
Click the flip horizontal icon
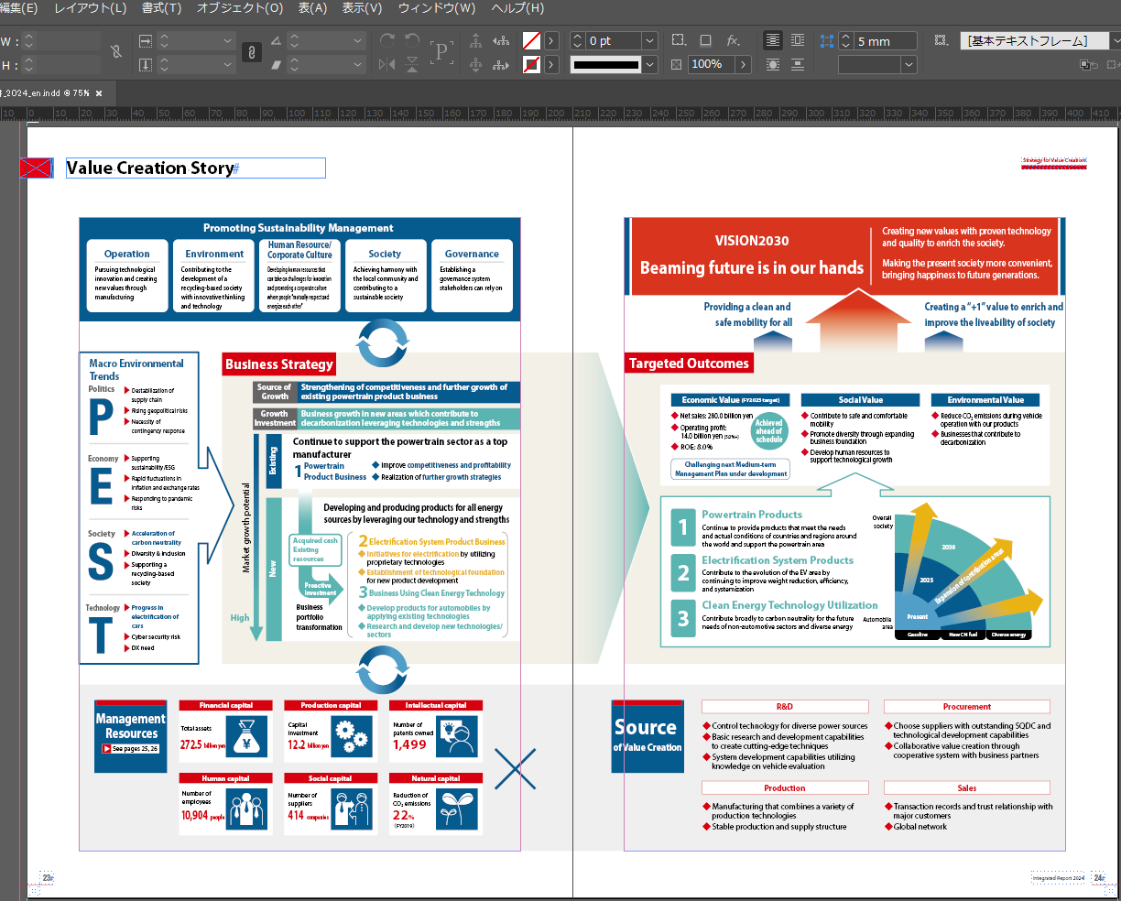(x=387, y=64)
